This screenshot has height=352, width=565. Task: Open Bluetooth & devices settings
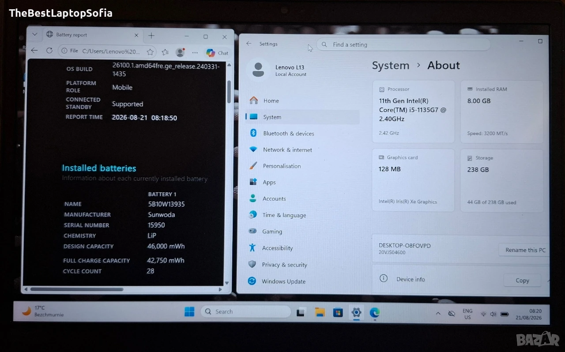[302, 133]
